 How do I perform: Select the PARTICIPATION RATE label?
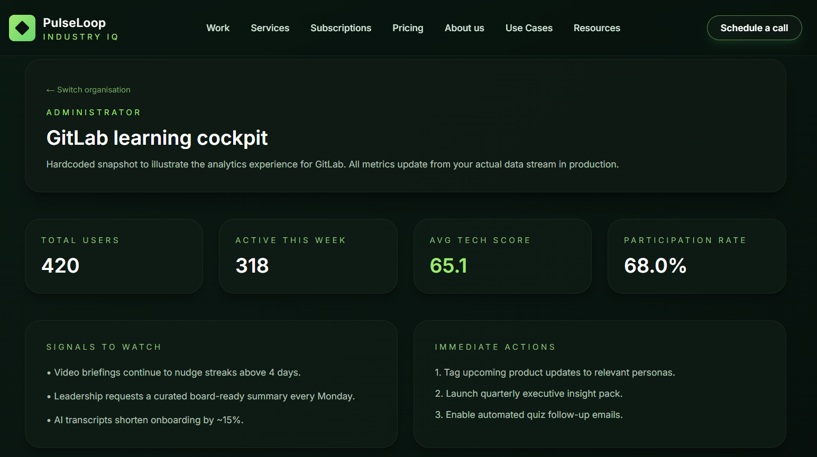(x=685, y=240)
